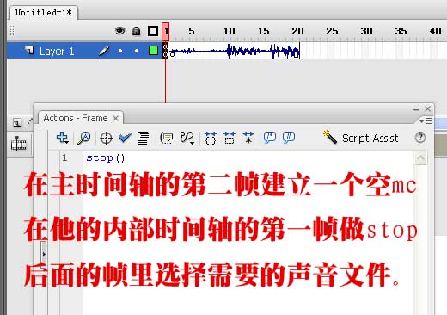Apply block comment icon in Actions toolbar
This screenshot has width=447, height=315.
(x=269, y=138)
